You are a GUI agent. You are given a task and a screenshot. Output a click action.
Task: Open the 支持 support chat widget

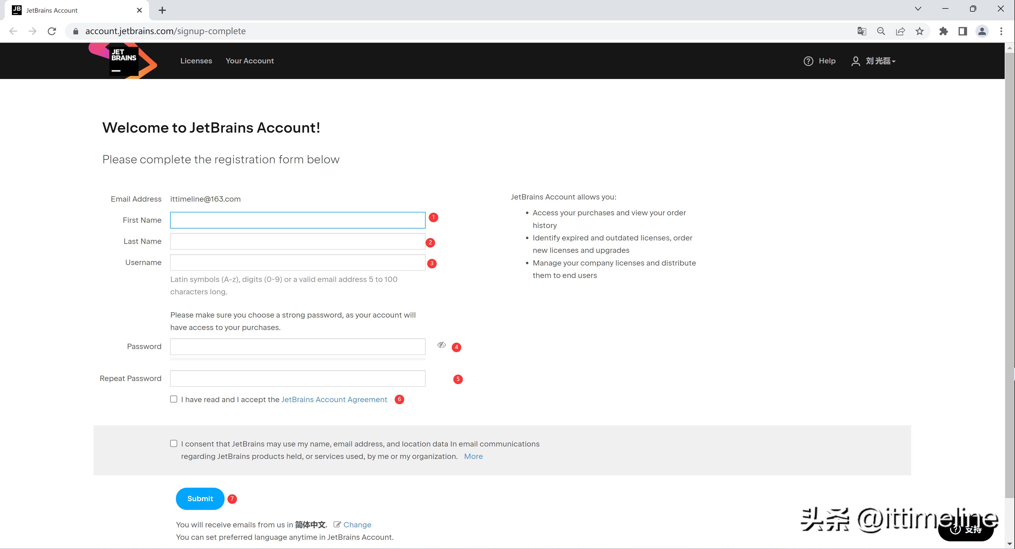966,529
